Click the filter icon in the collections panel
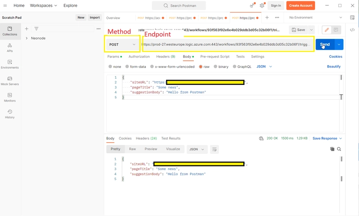Image resolution: width=359 pixels, height=216 pixels. coord(36,29)
